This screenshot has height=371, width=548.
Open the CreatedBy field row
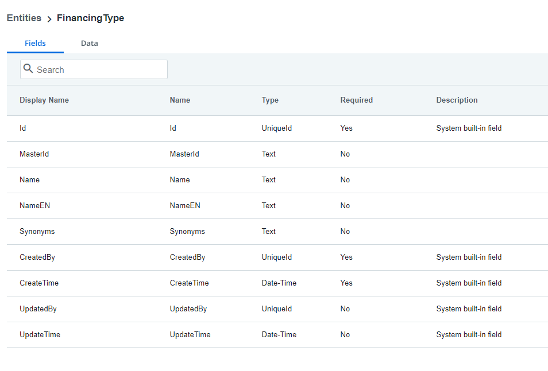(x=277, y=257)
